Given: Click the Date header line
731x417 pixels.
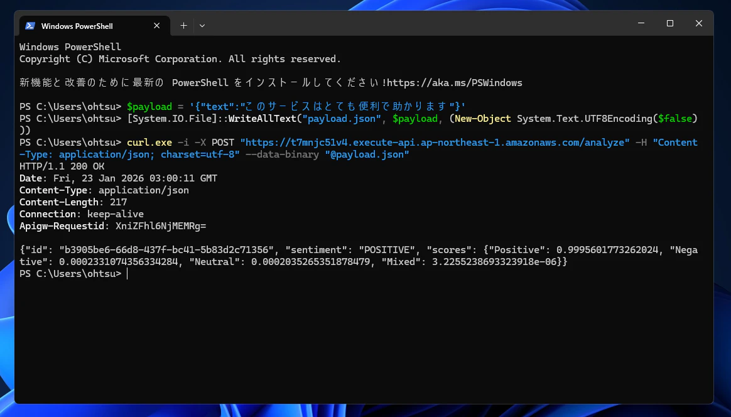Looking at the screenshot, I should [119, 178].
